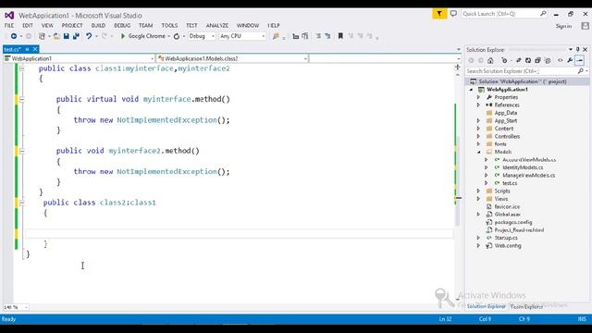Click the Navigate Backward toolbar icon

[x=14, y=36]
